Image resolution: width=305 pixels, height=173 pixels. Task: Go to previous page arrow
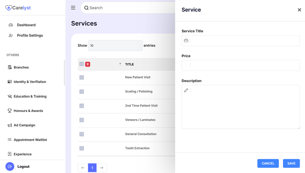point(83,168)
